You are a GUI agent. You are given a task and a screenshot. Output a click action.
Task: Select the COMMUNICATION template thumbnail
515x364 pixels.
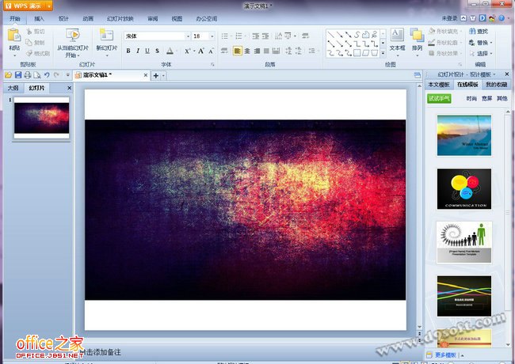pos(464,188)
